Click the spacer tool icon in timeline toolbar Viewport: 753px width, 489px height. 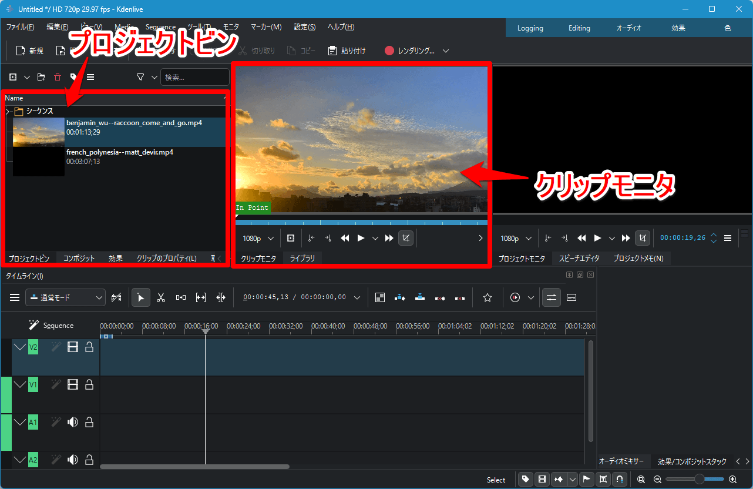pos(181,298)
